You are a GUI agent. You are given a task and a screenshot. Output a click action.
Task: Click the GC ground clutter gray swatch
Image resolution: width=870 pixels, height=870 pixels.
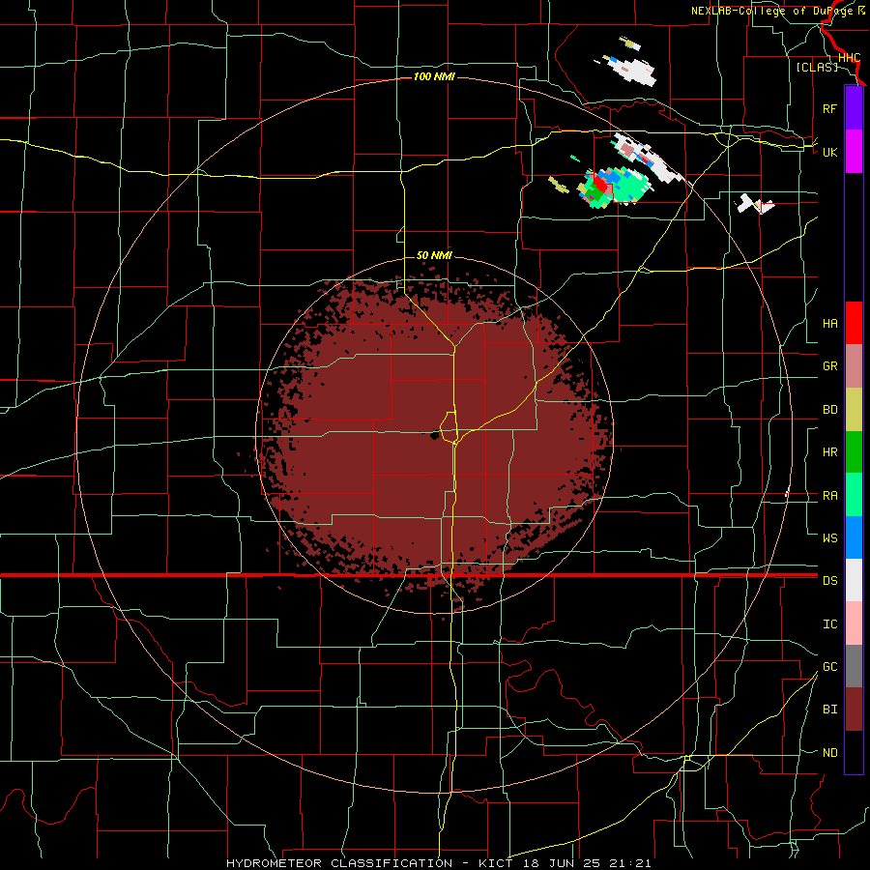pos(854,666)
